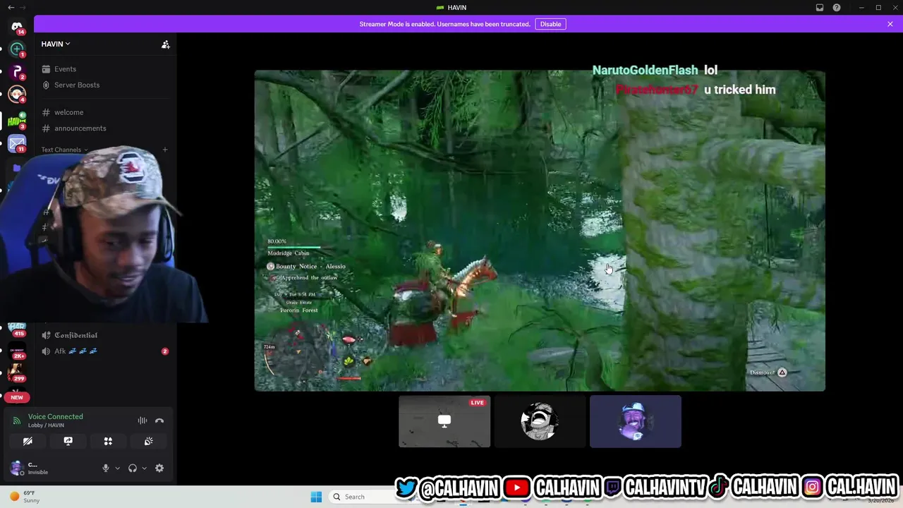Open the teal plus-circle server

pyautogui.click(x=17, y=49)
